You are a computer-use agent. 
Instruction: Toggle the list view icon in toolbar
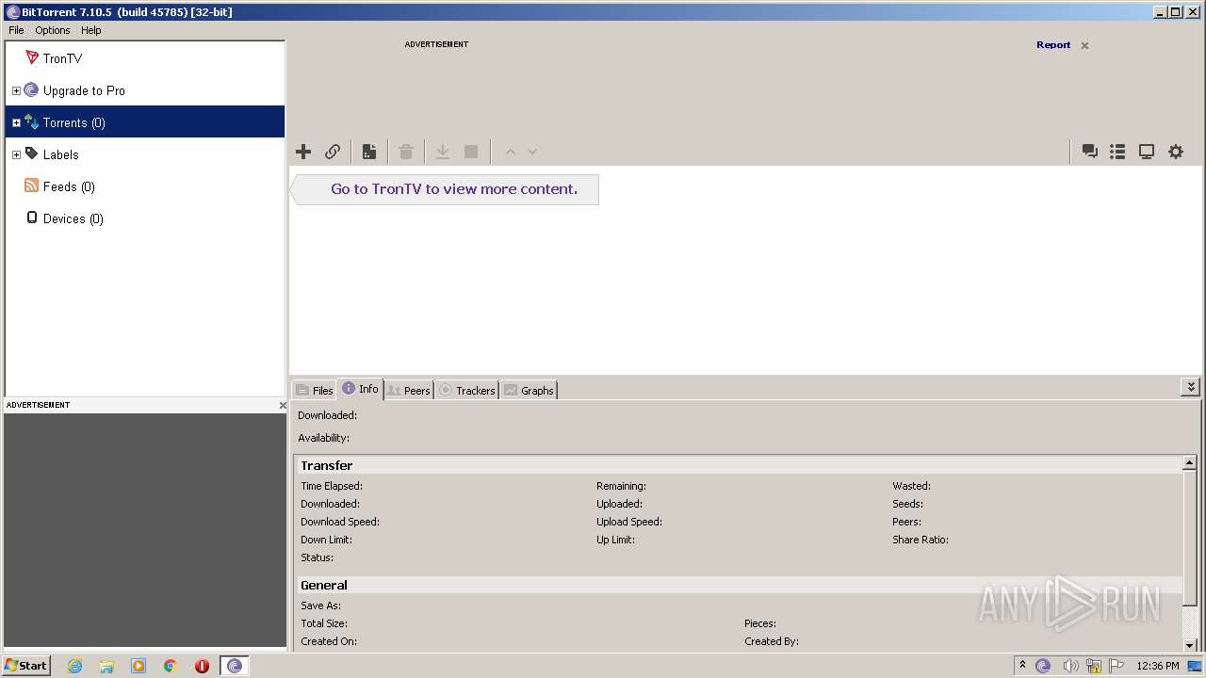click(1117, 152)
